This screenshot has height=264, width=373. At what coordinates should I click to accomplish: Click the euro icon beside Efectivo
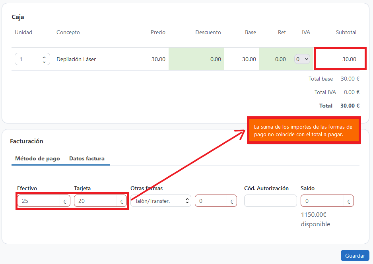click(65, 201)
